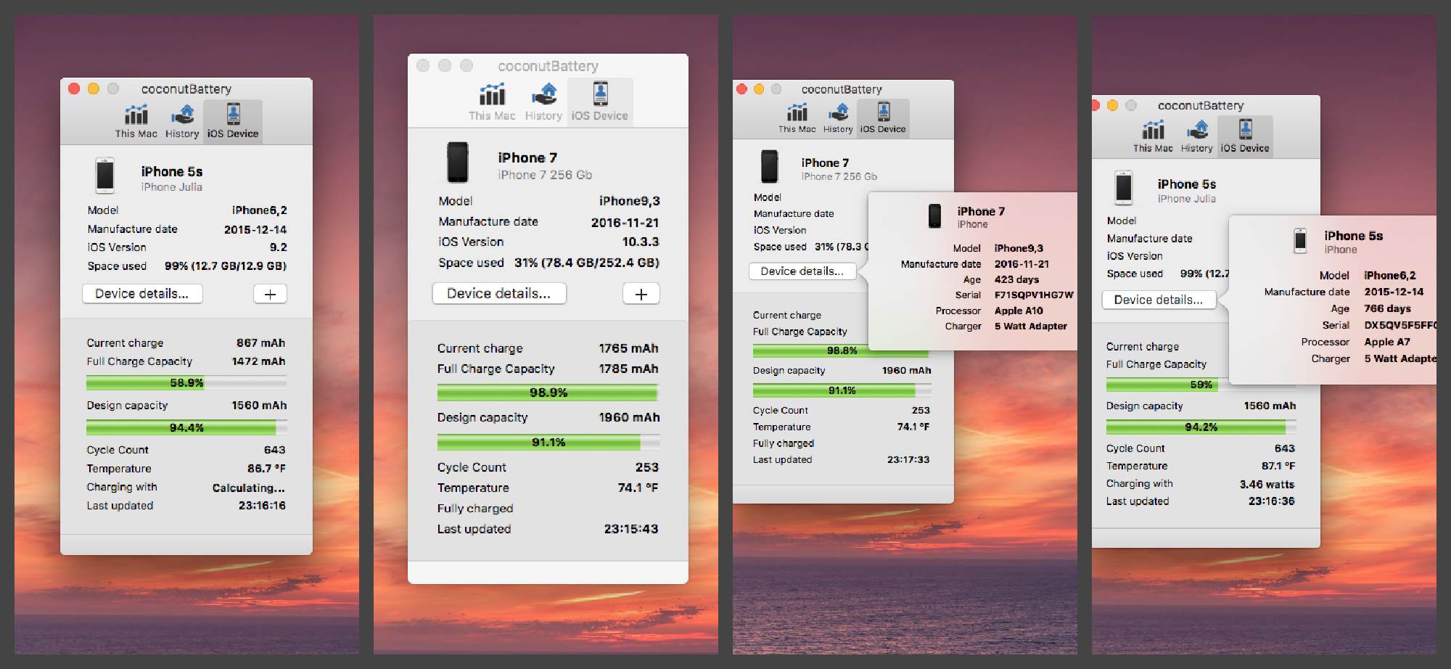Click serial number F71SQPV1HG7W in popover
This screenshot has height=669, width=1451.
pyautogui.click(x=1033, y=295)
